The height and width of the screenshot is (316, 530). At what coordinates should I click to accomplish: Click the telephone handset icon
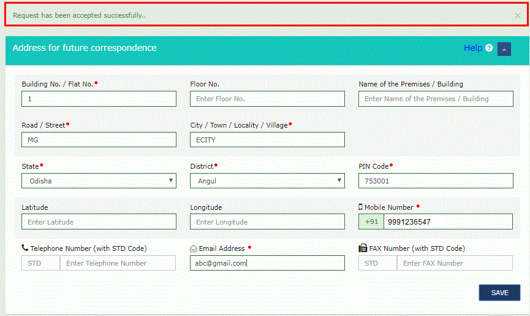point(25,249)
